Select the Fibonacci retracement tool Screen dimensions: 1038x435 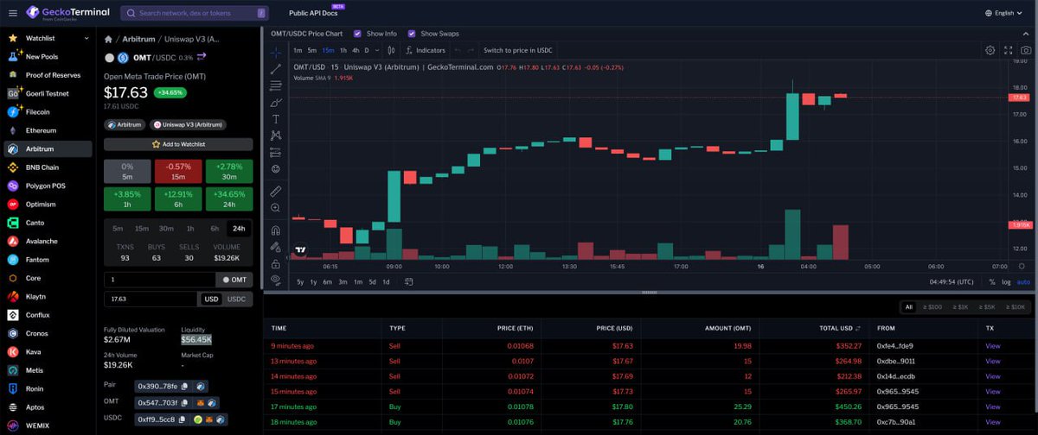276,85
